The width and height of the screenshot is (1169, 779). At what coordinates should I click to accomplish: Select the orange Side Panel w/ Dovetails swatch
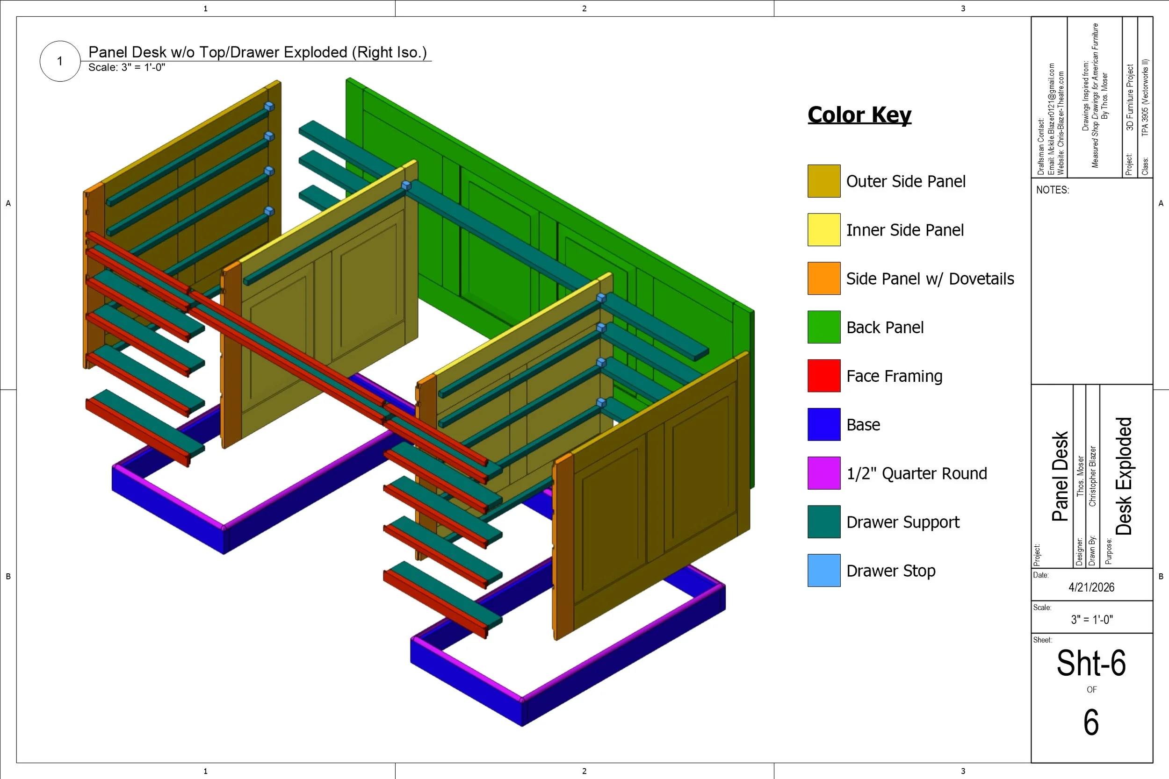pos(823,278)
